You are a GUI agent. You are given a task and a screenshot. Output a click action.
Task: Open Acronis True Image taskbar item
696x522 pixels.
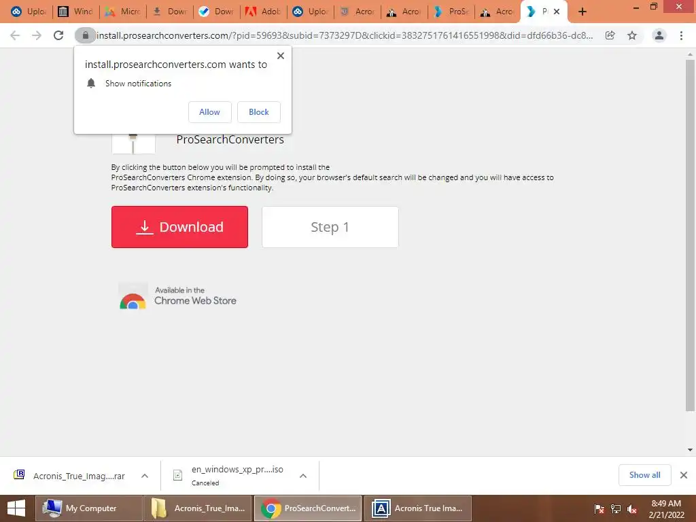[418, 508]
